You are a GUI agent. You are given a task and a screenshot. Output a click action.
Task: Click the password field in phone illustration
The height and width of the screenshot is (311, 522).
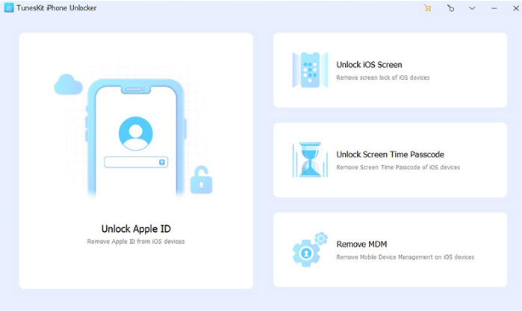[x=135, y=162]
